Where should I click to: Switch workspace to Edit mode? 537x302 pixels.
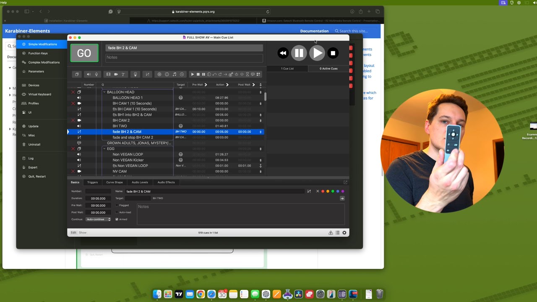coord(73,232)
